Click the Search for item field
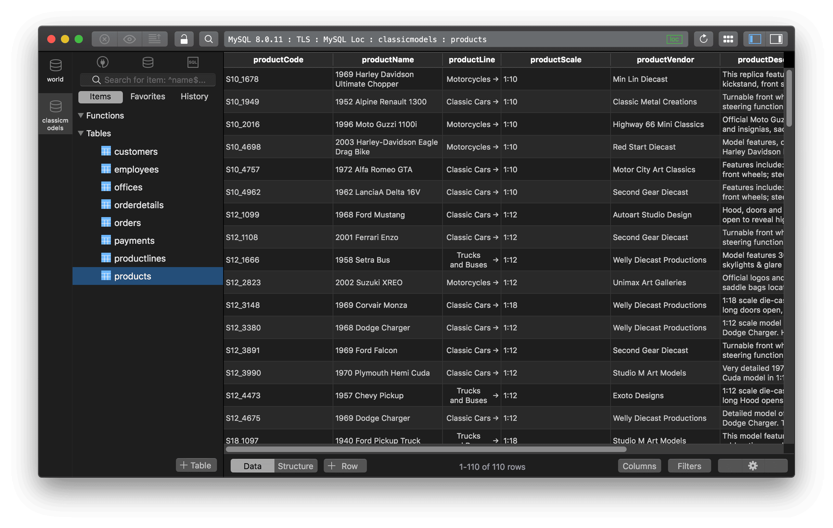Viewport: 833px width, 528px height. 148,80
